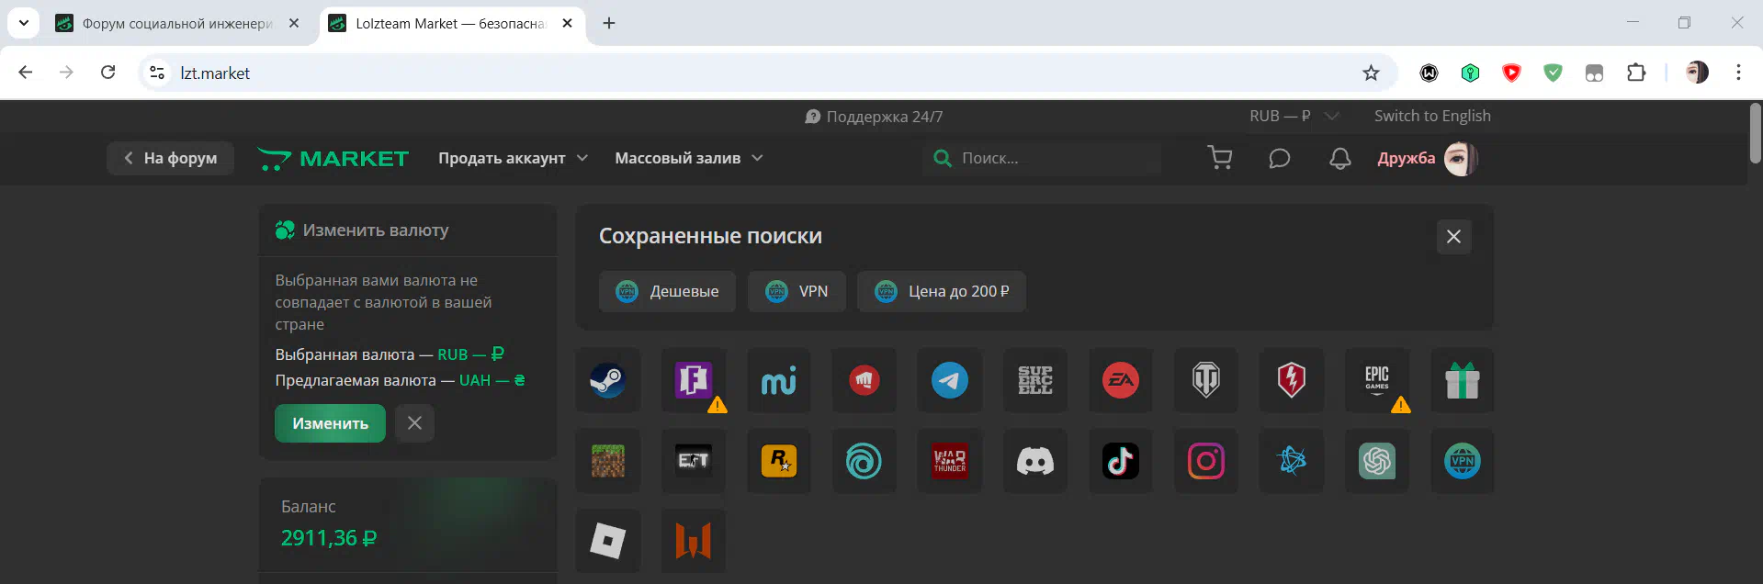The image size is (1763, 584).
Task: Open the Rockstar Social Club category
Action: pos(779,461)
